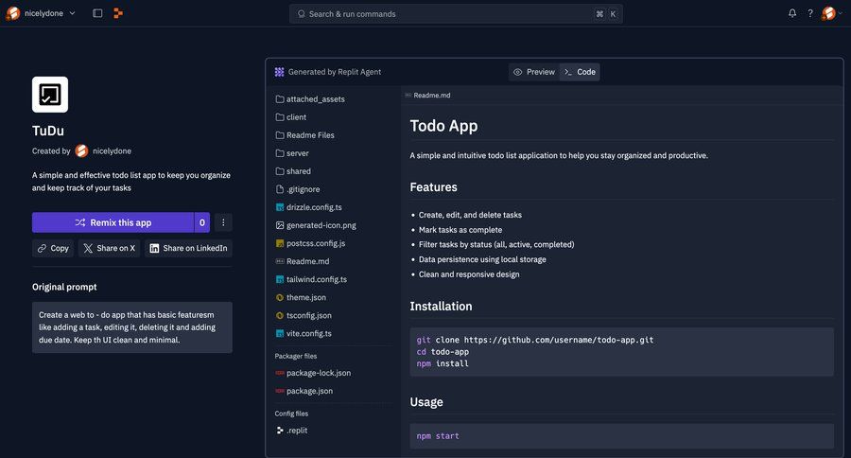Click the Usage heading
Screen dimensions: 851x458
(426, 402)
